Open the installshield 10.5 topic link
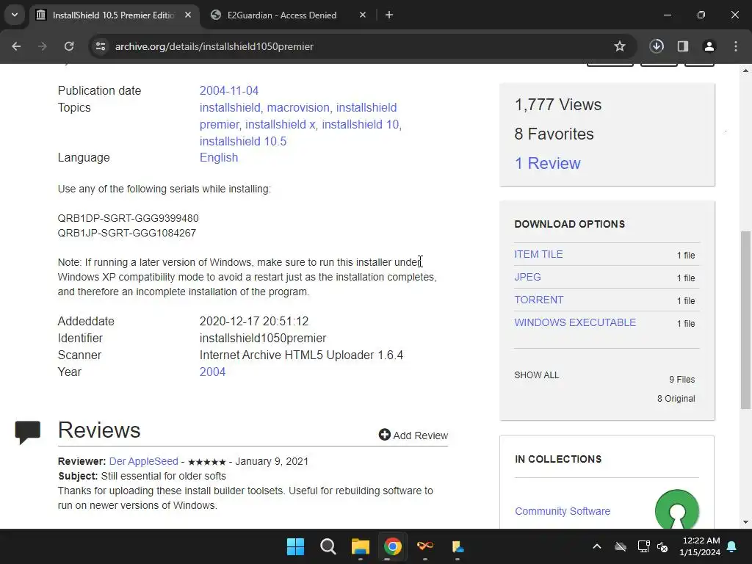The image size is (752, 564). (242, 141)
